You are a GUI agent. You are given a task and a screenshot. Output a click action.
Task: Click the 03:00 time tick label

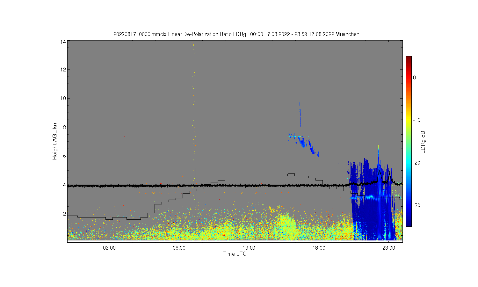(109, 248)
